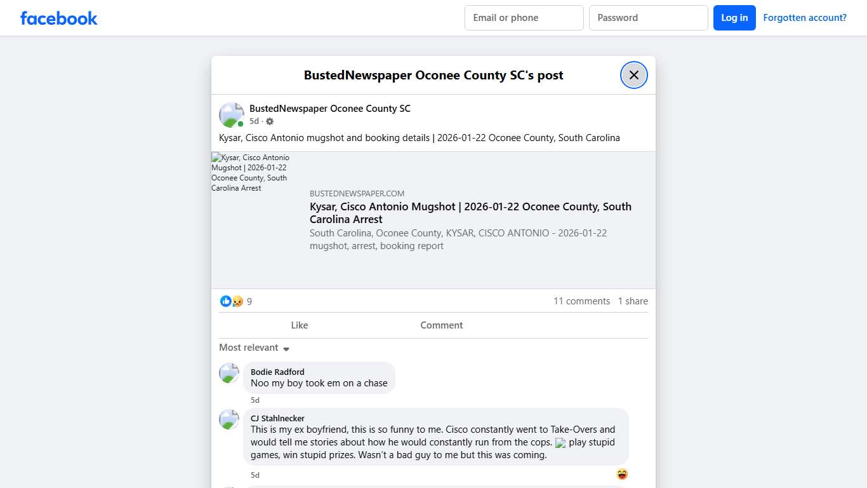This screenshot has width=867, height=488.
Task: Click the Email or phone input field
Action: [524, 18]
